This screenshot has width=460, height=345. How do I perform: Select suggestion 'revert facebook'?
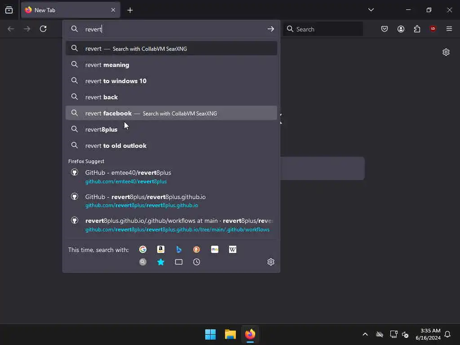pos(171,113)
